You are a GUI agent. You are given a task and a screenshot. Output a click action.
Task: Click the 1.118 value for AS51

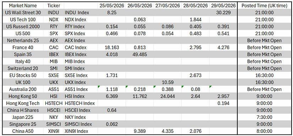click(112, 89)
